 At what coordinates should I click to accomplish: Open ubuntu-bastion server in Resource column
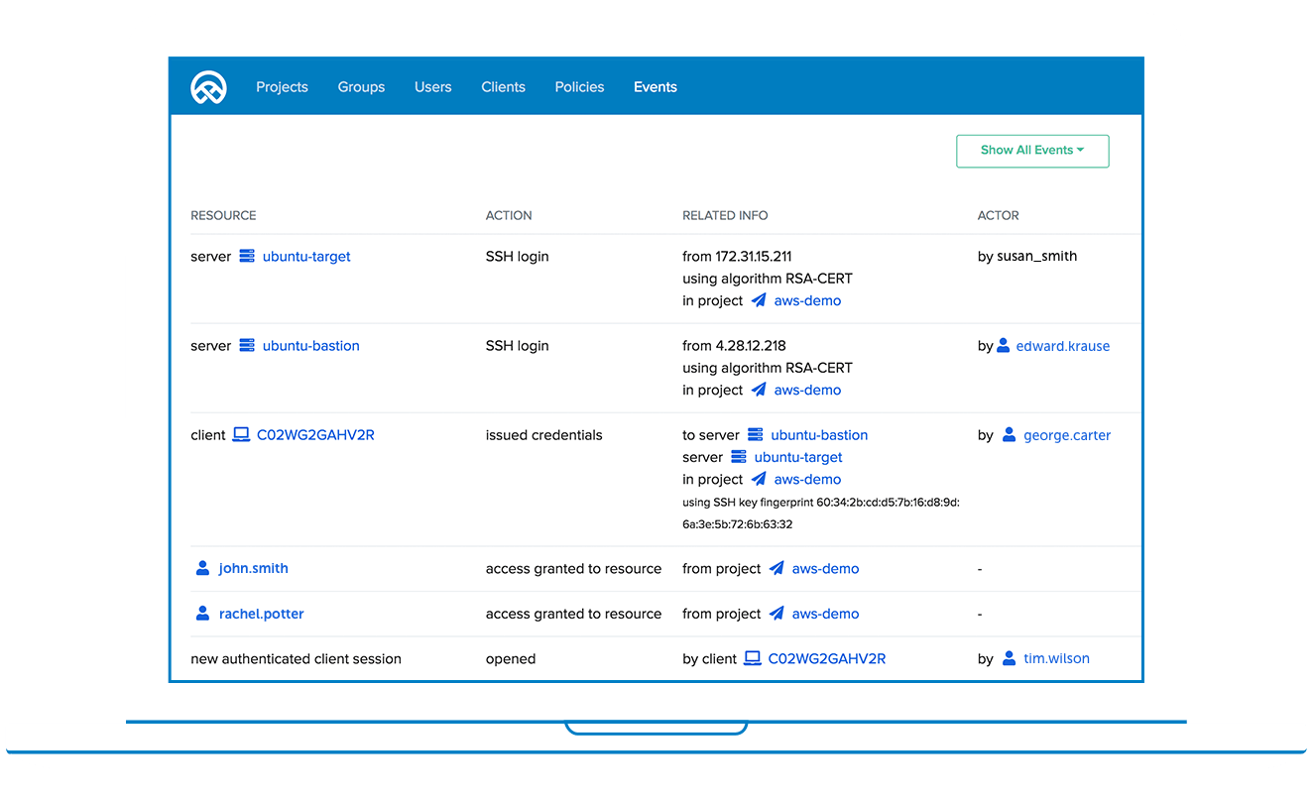(x=311, y=346)
